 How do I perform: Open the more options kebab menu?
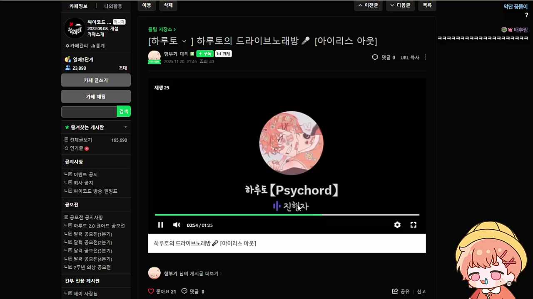coord(425,57)
